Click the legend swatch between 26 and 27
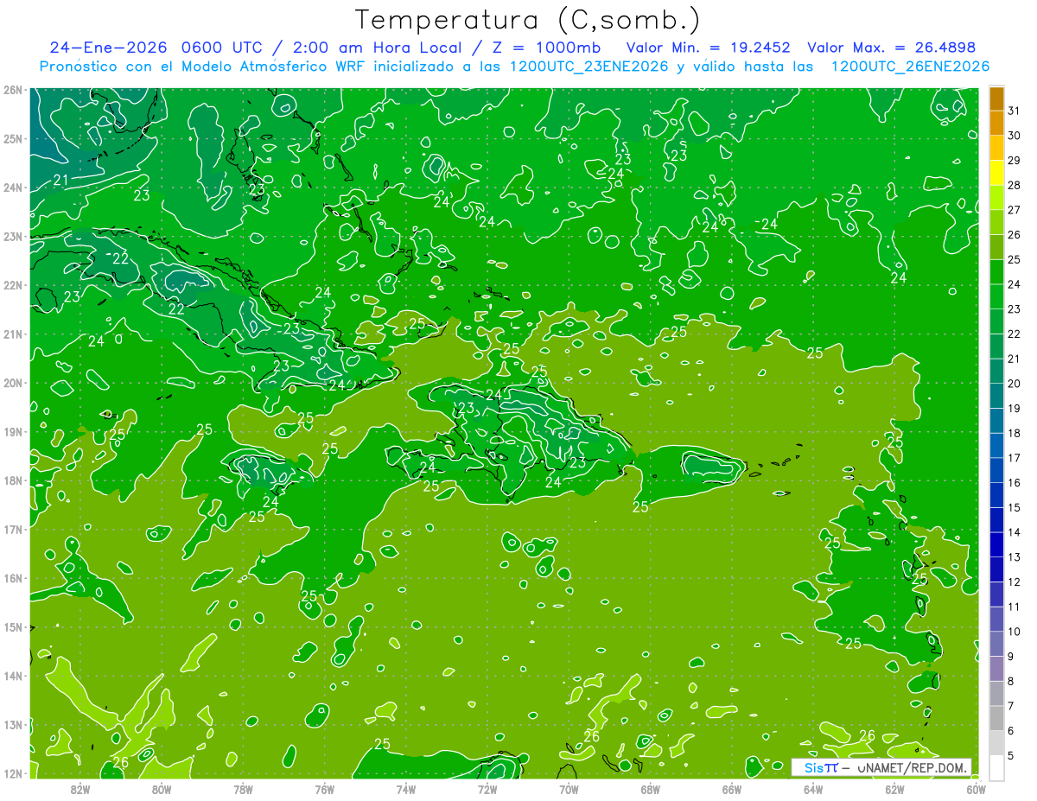1037x801 pixels. coord(996,223)
